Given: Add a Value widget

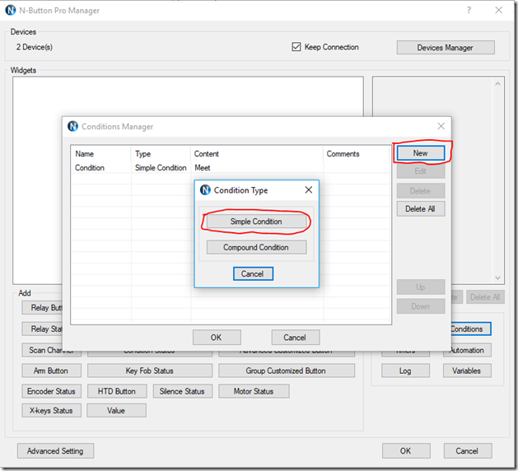Looking at the screenshot, I should point(116,411).
